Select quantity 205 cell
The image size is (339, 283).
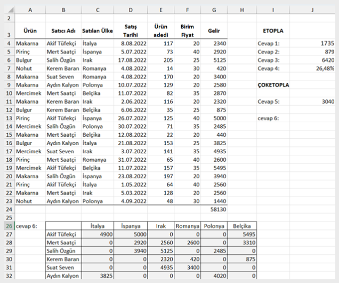click(160, 60)
